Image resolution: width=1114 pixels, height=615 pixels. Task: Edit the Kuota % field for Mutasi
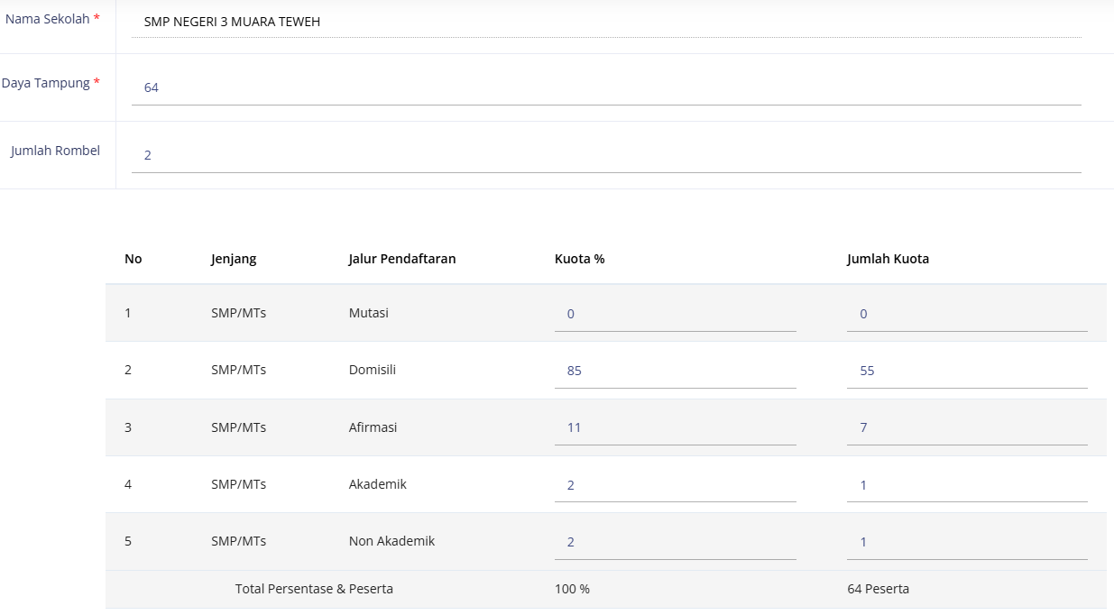pyautogui.click(x=675, y=314)
